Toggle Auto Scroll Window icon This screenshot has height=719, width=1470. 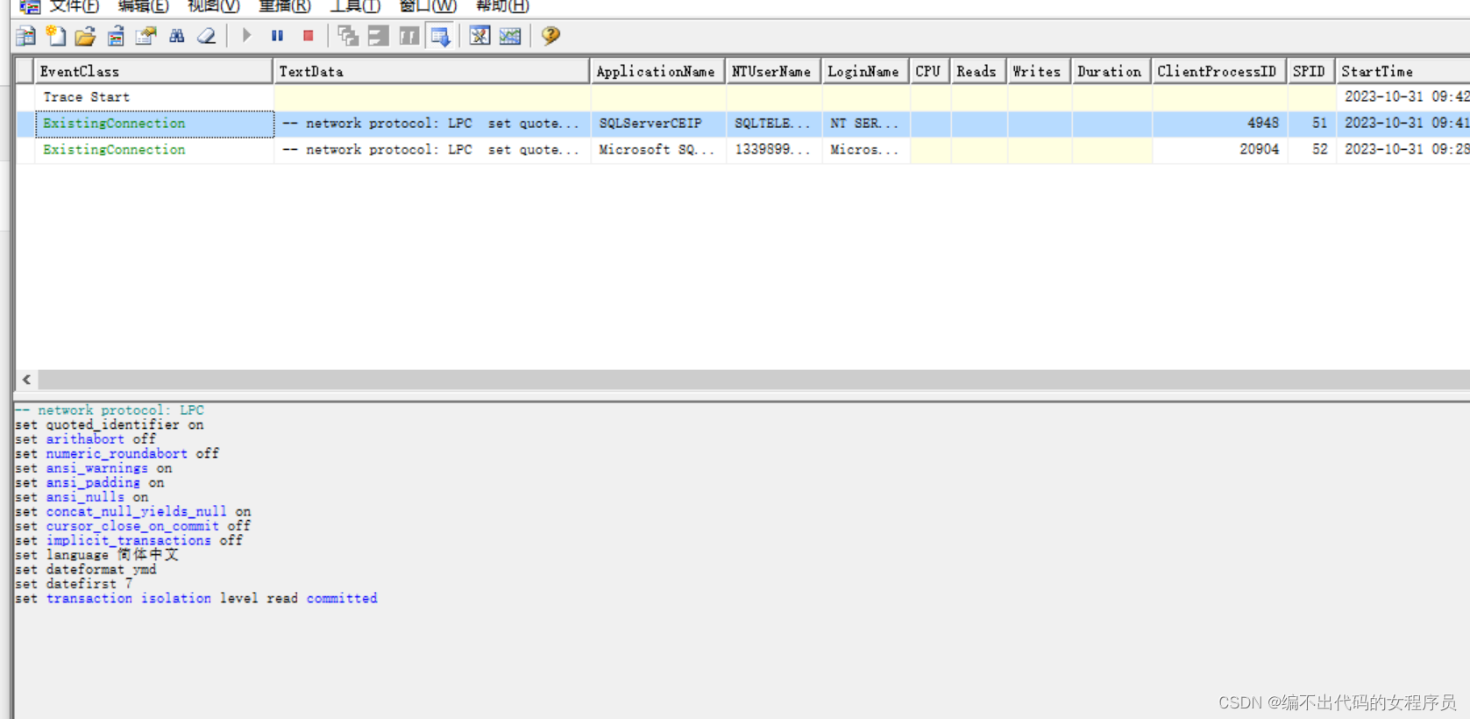440,36
